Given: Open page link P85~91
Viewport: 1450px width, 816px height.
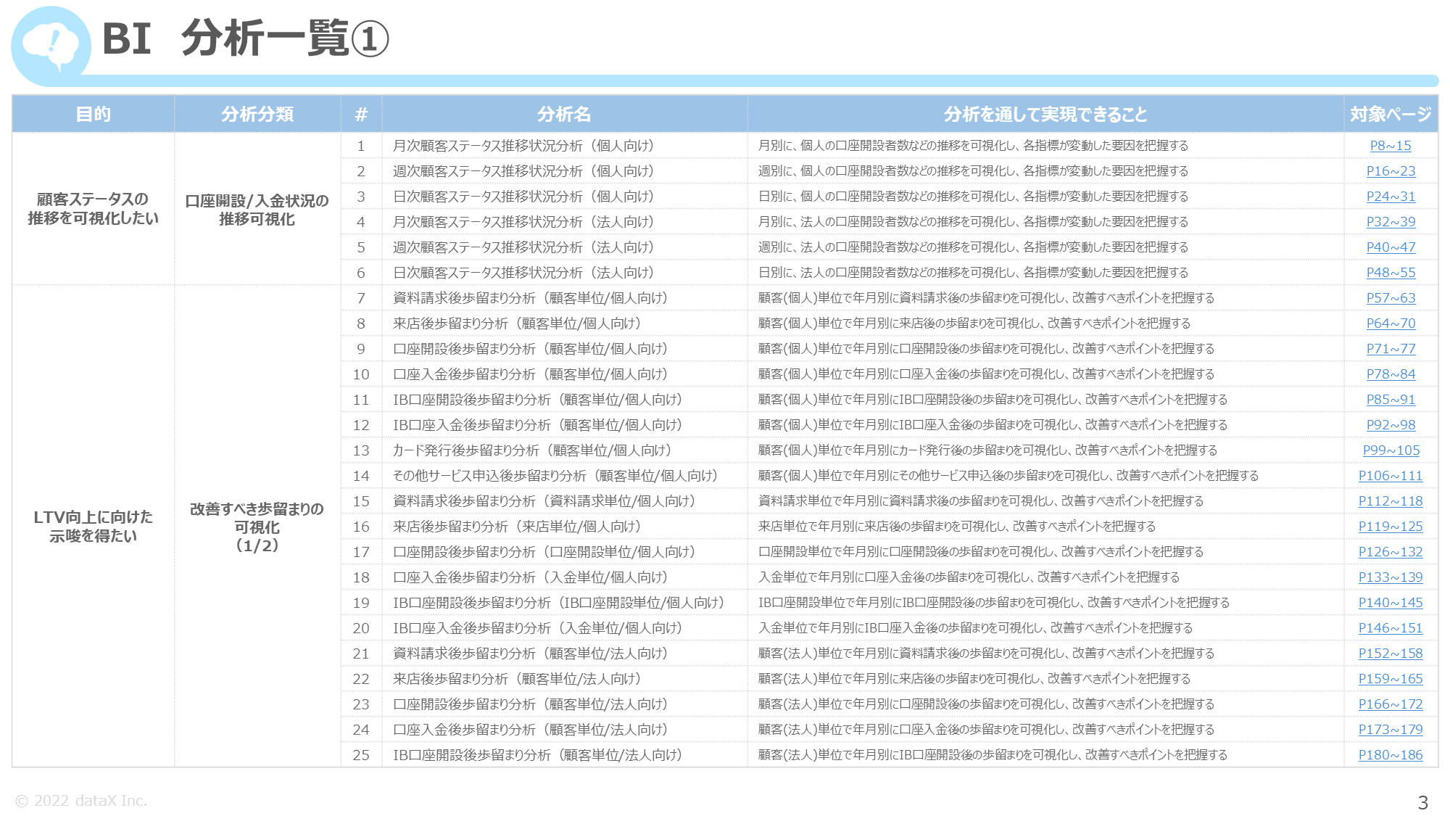Looking at the screenshot, I should click(x=1391, y=400).
